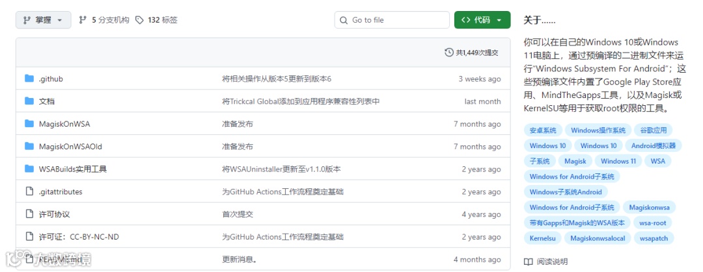
Task: Open the 许可协议 file
Action: 54,214
